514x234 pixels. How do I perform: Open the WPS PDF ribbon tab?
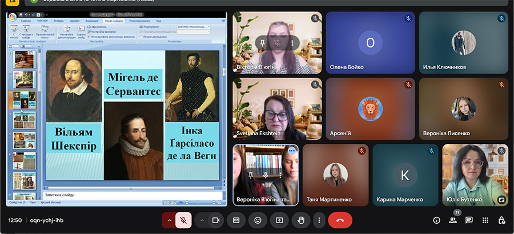point(42,21)
